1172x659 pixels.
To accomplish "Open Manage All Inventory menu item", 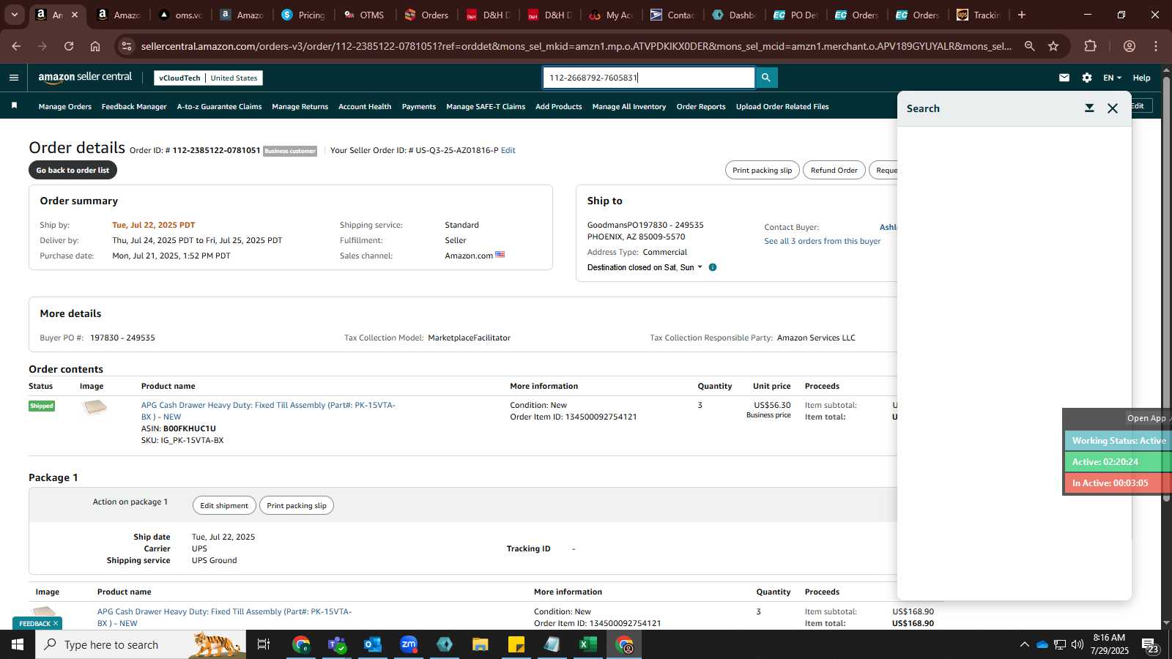I will click(x=629, y=106).
